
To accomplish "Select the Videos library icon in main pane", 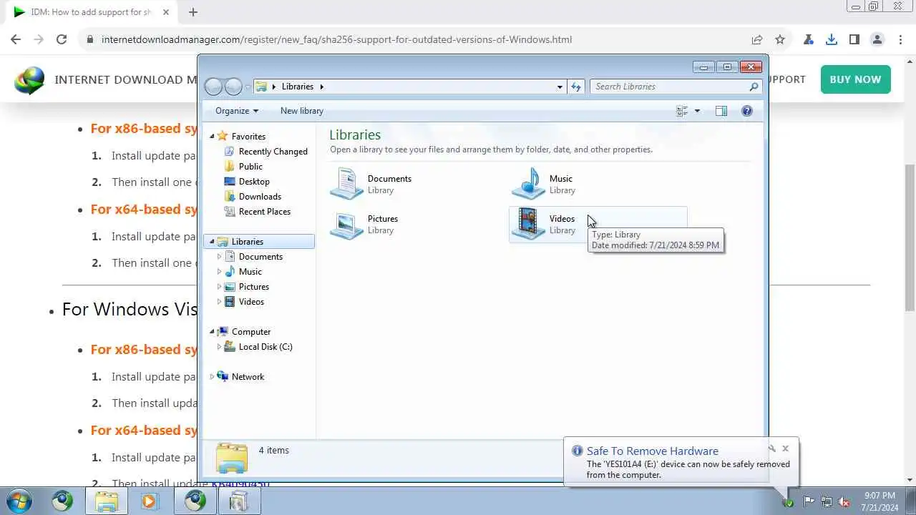I will click(x=529, y=224).
